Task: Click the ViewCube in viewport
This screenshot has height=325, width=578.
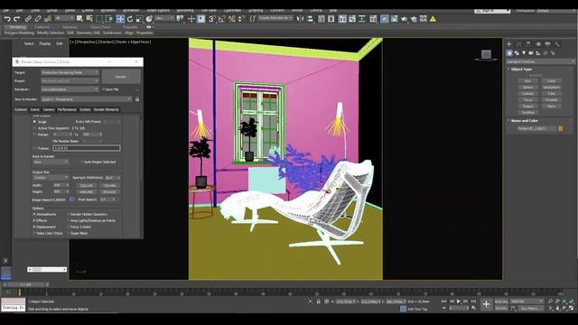Action: click(486, 55)
